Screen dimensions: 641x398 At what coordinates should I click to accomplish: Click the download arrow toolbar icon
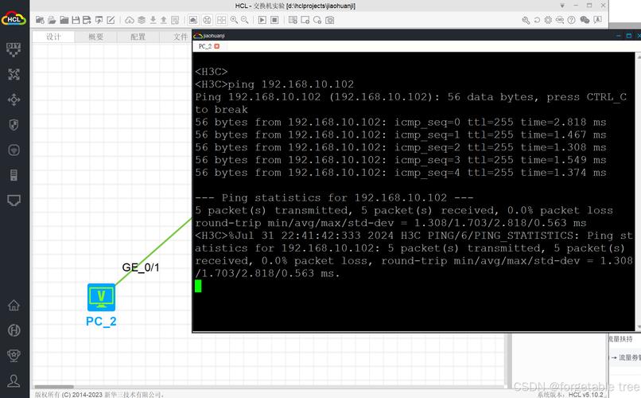(x=153, y=20)
